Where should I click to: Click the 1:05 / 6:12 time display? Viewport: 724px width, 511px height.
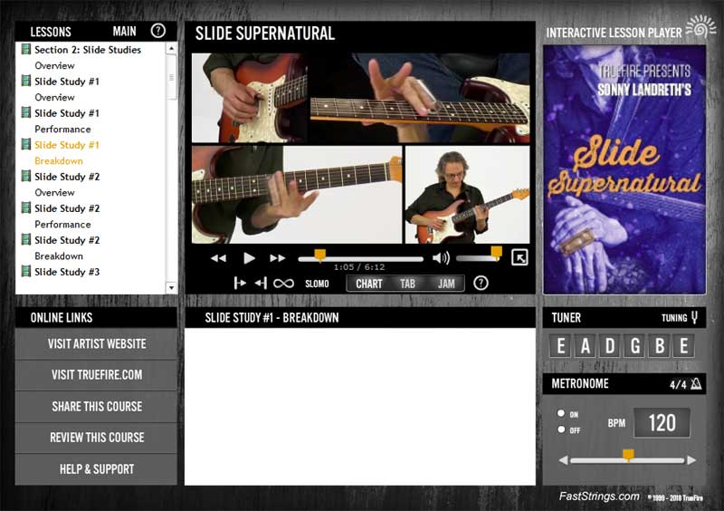[358, 267]
